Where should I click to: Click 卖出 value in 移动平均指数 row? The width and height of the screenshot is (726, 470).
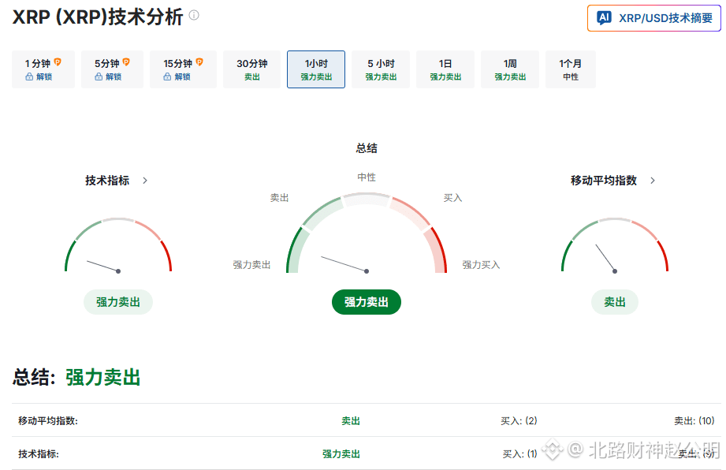tap(351, 421)
